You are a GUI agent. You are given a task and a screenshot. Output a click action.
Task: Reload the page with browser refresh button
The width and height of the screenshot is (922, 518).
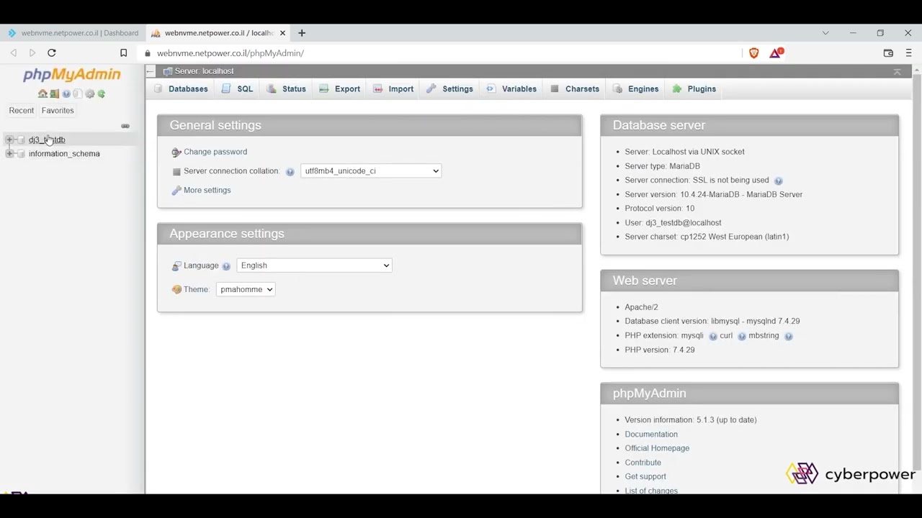click(51, 53)
